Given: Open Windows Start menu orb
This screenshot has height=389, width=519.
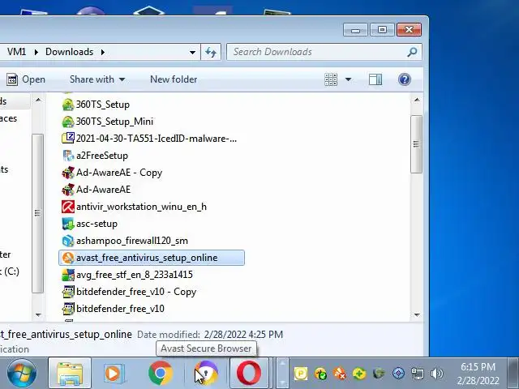Looking at the screenshot, I should [22, 374].
